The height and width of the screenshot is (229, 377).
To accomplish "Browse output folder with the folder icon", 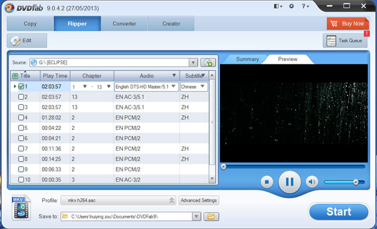I will 211,216.
